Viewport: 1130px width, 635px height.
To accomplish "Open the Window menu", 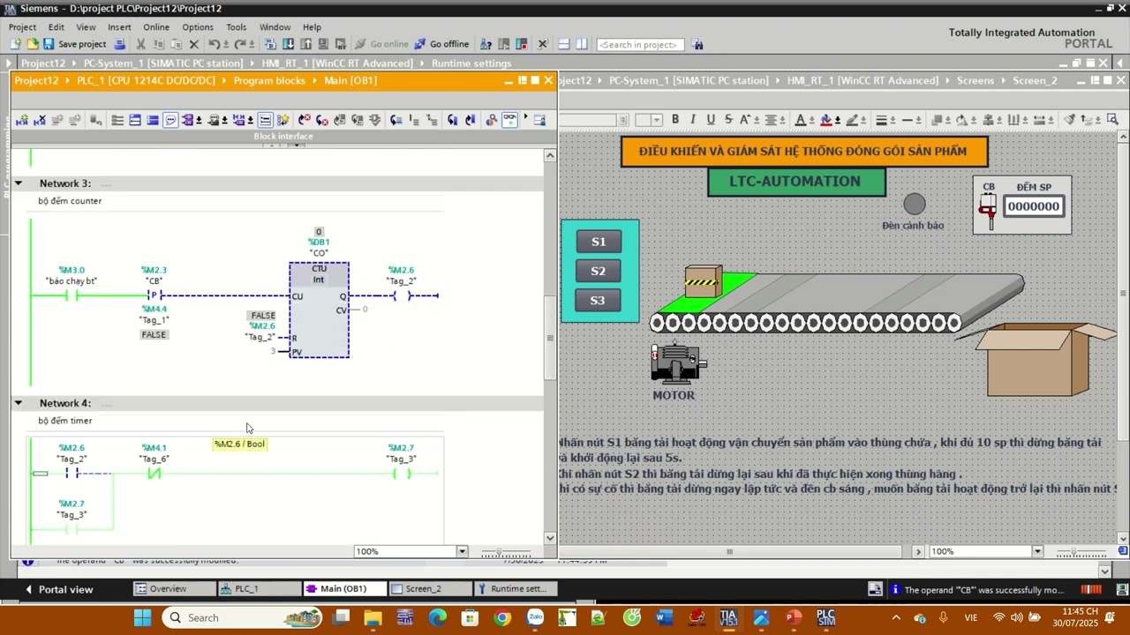I will tap(275, 27).
